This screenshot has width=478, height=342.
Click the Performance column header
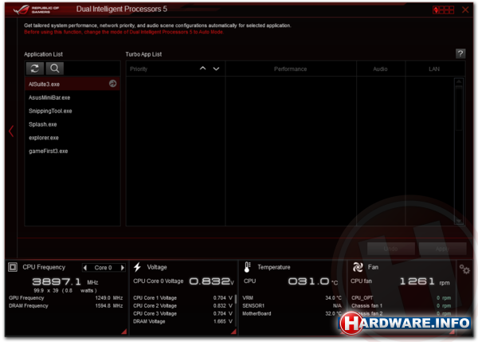pos(290,69)
